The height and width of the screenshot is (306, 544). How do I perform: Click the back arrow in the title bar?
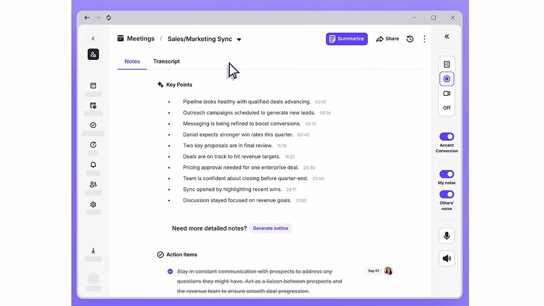click(87, 17)
